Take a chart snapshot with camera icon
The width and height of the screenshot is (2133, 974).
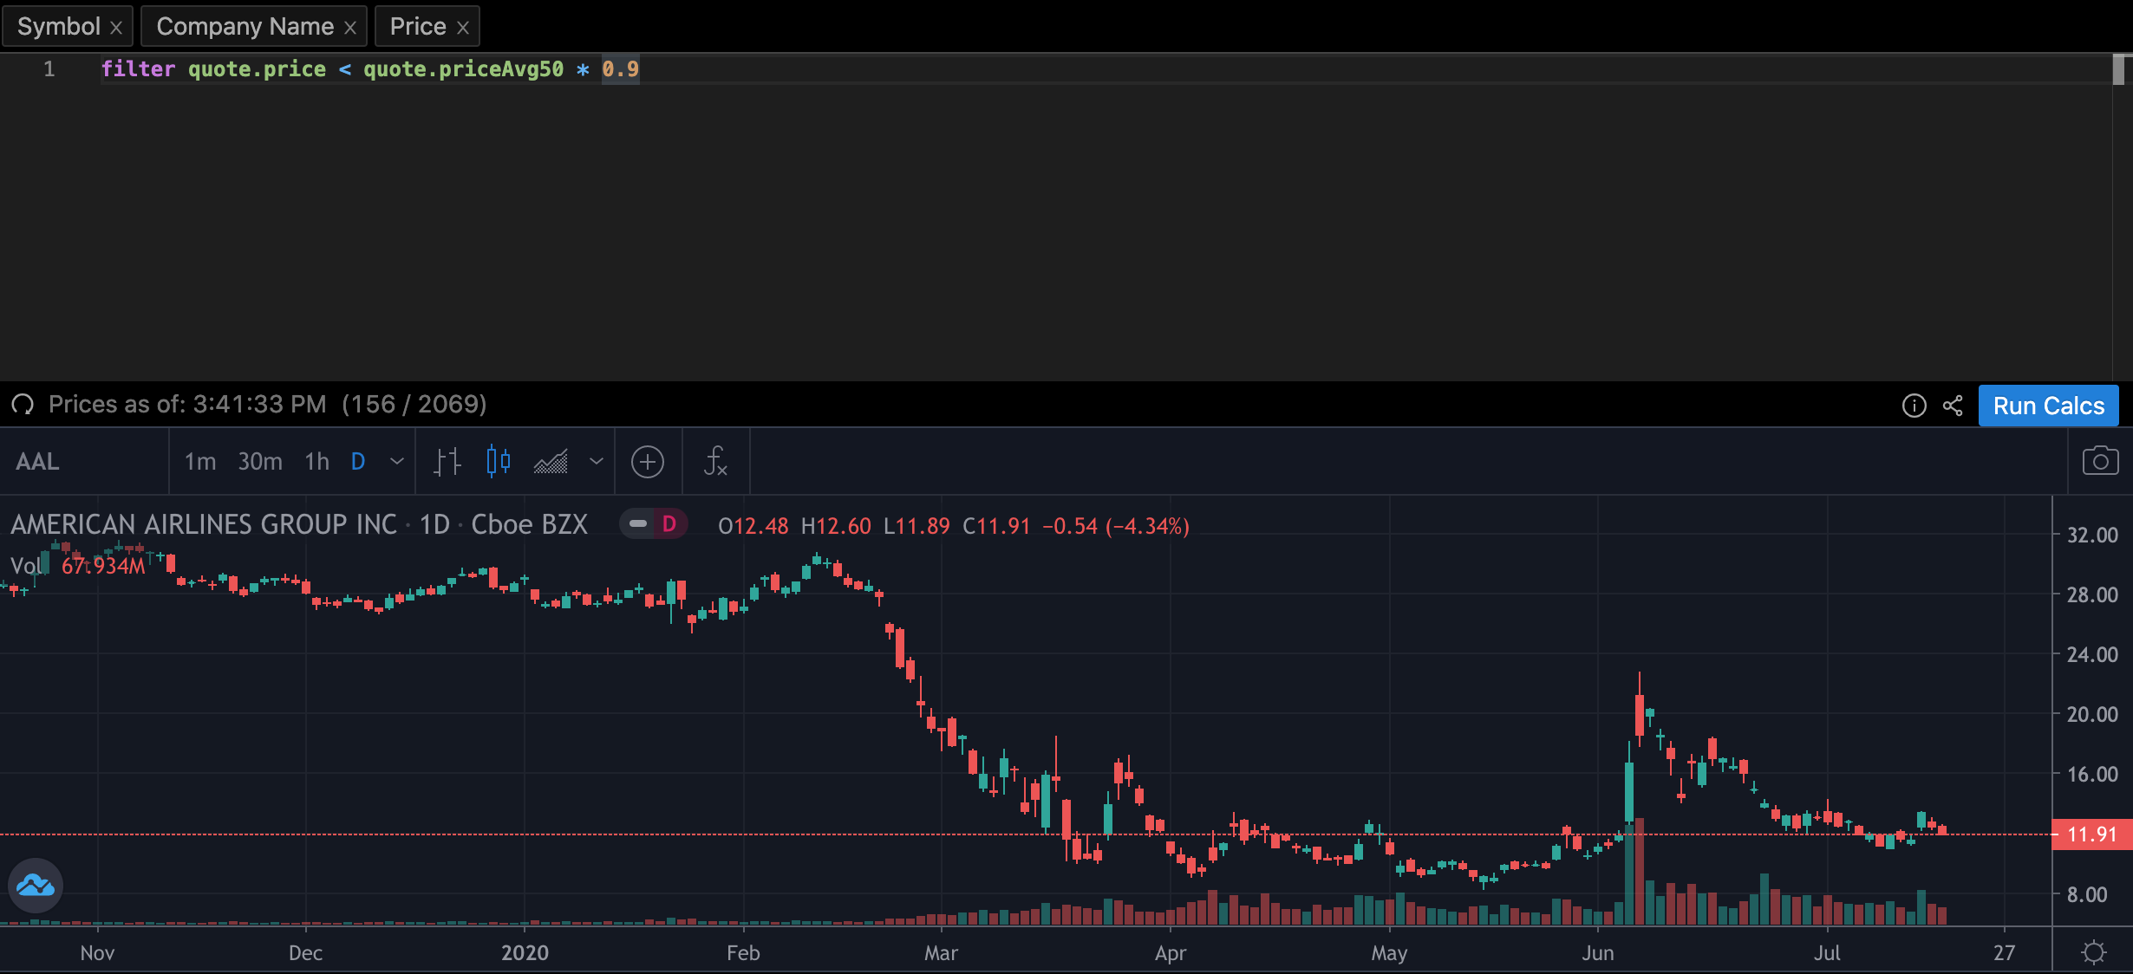coord(2100,462)
